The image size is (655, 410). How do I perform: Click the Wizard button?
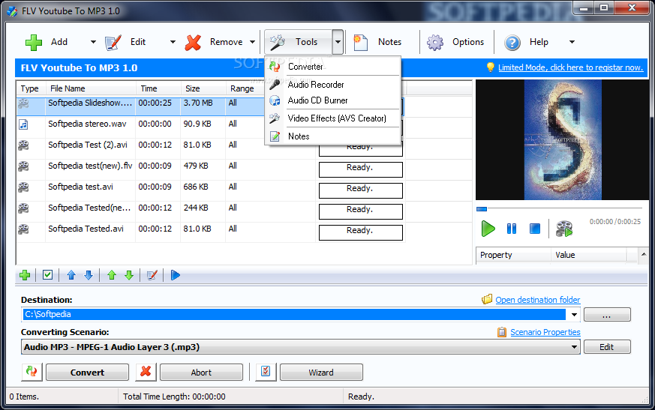tap(321, 373)
